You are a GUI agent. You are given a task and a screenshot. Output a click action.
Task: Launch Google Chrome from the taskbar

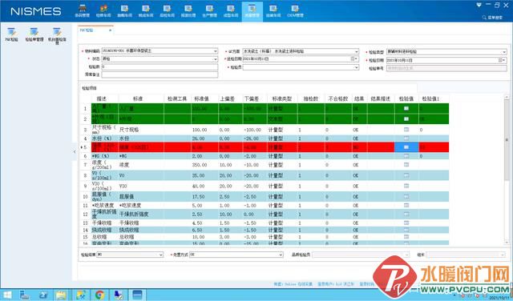tap(99, 295)
